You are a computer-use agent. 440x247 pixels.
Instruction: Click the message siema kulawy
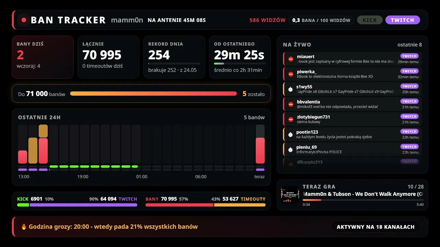tap(309, 122)
